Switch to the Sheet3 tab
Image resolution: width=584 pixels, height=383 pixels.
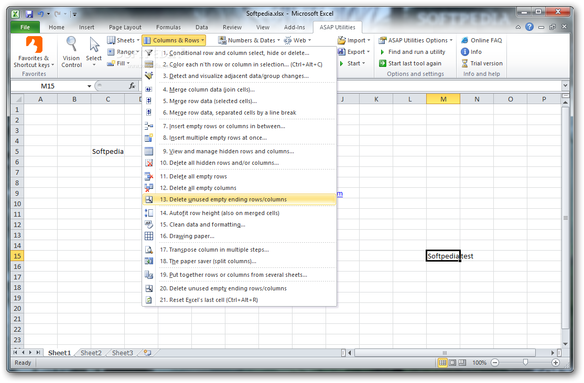tap(123, 353)
